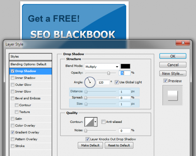Open the Gradient Overlay settings label
Image resolution: width=196 pixels, height=156 pixels.
pos(27,132)
